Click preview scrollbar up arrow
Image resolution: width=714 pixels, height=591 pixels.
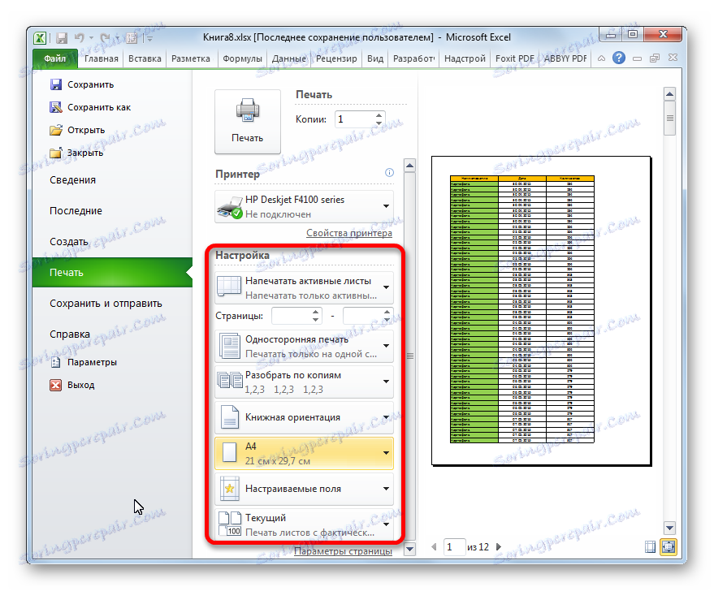point(669,95)
